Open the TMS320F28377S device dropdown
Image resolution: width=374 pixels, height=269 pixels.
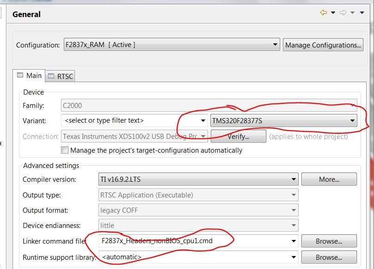click(283, 121)
